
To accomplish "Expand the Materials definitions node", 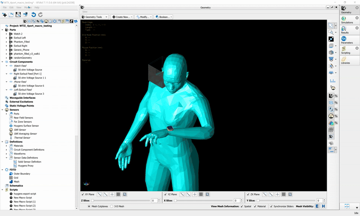I will tap(6, 145).
